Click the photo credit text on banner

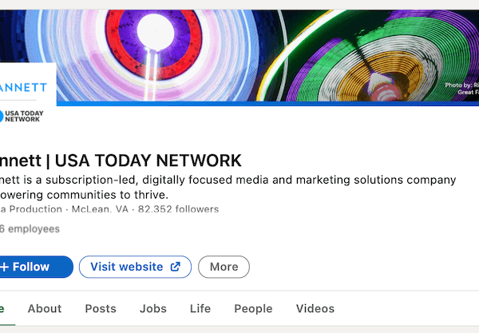pos(461,88)
